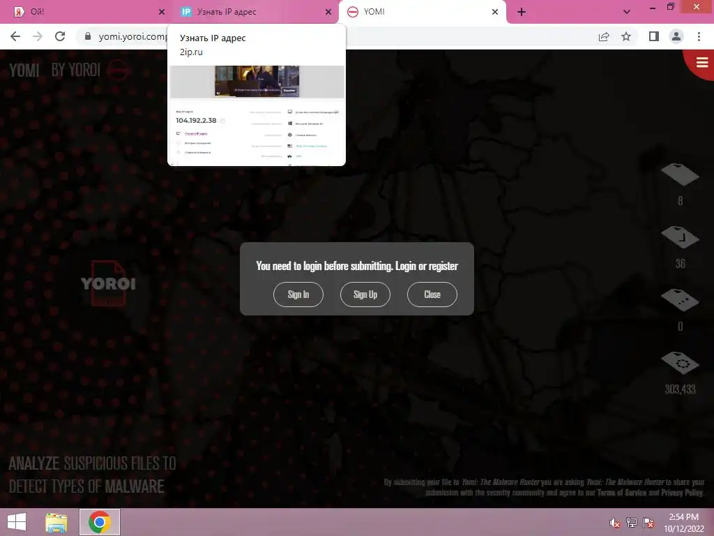Open a new browser tab

click(x=522, y=12)
